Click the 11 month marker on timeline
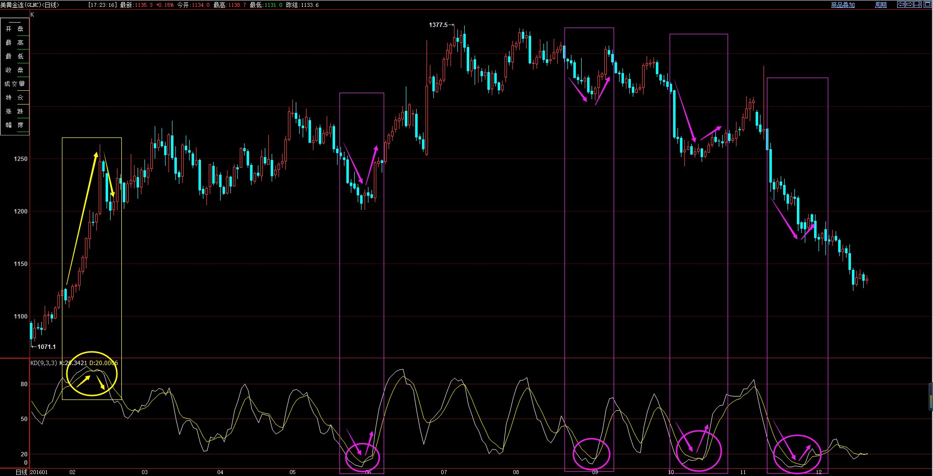 pyautogui.click(x=743, y=473)
